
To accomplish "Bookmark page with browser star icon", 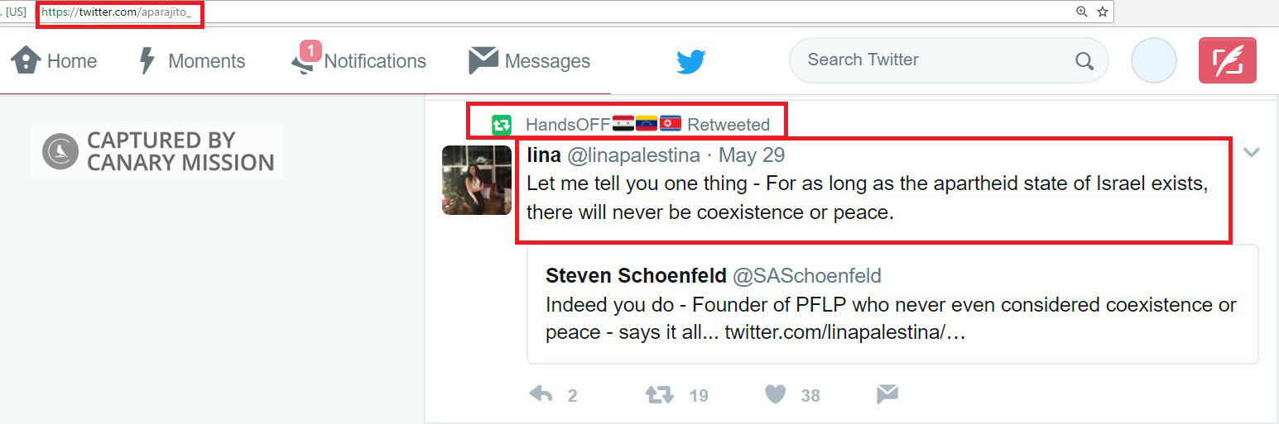I will pos(1103,12).
